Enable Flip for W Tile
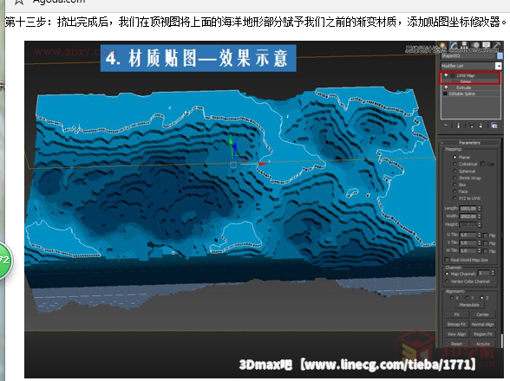 pos(486,251)
